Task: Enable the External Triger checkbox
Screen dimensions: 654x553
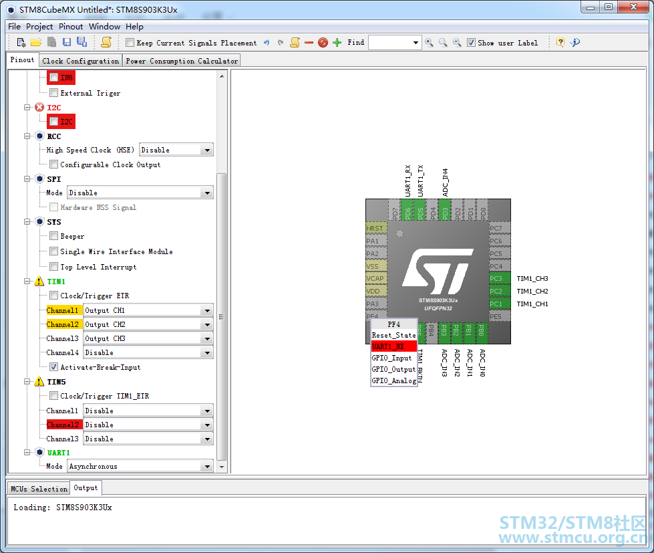Action: click(54, 93)
